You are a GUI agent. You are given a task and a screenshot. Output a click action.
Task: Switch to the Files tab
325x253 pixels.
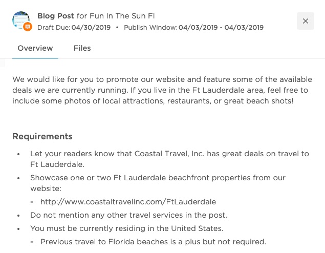(x=82, y=48)
